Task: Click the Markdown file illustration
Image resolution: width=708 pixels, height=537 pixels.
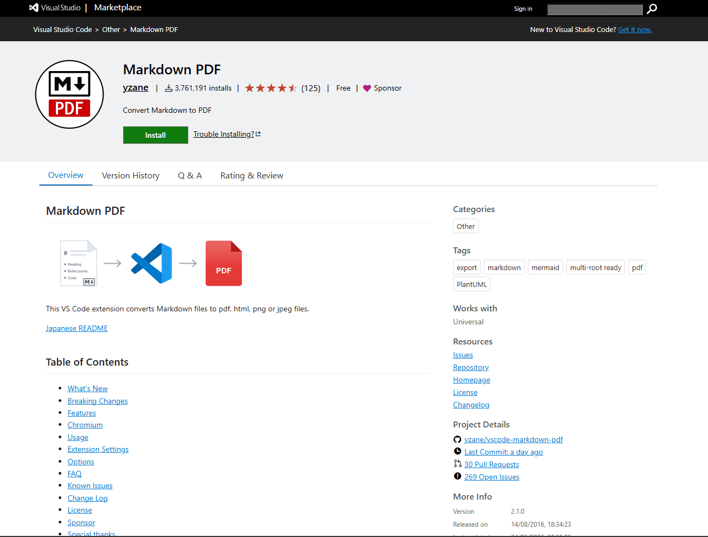Action: (x=79, y=263)
